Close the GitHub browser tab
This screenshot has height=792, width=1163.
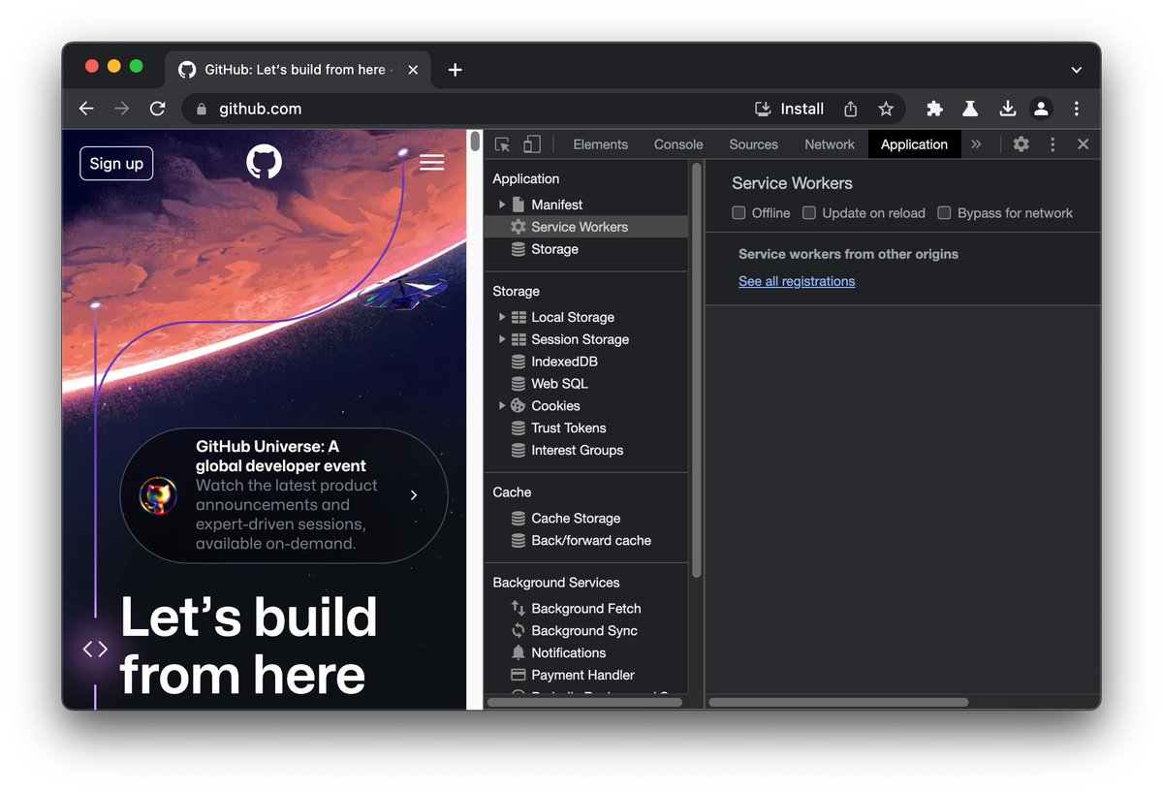(x=414, y=70)
